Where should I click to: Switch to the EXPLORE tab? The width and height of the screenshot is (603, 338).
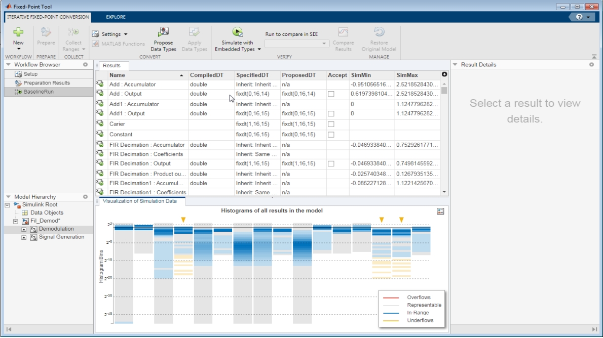(116, 17)
